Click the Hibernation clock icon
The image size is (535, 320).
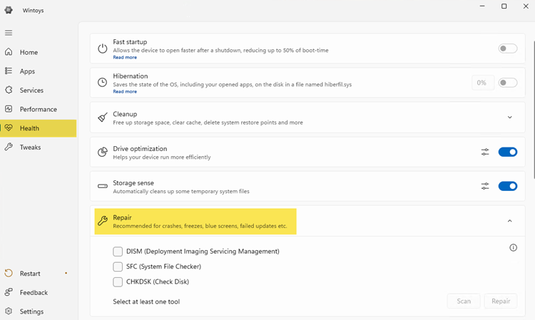pyautogui.click(x=102, y=83)
